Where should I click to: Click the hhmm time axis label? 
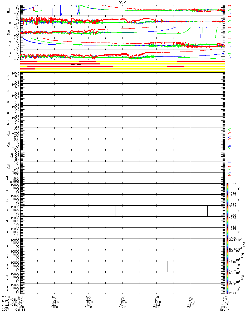click(x=6, y=307)
